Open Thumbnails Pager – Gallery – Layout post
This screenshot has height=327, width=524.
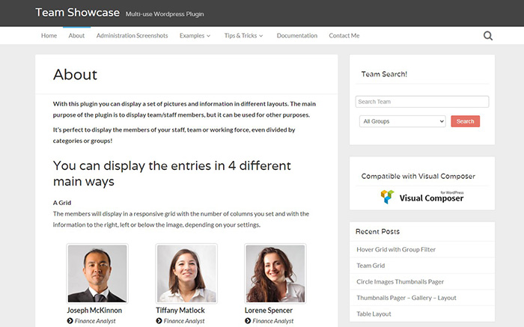pyautogui.click(x=406, y=298)
